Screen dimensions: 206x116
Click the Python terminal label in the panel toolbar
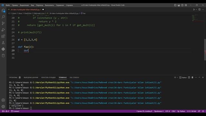[183, 77]
